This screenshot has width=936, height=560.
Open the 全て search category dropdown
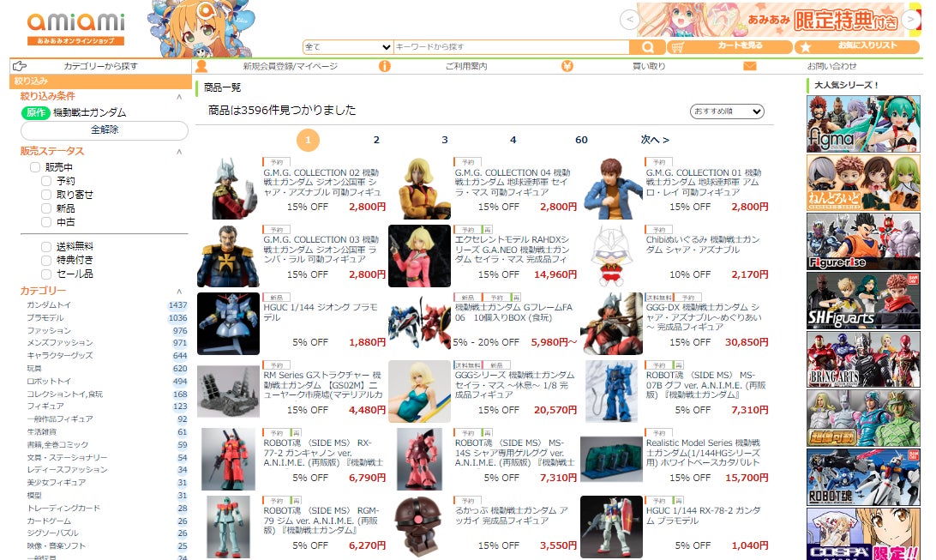click(347, 46)
